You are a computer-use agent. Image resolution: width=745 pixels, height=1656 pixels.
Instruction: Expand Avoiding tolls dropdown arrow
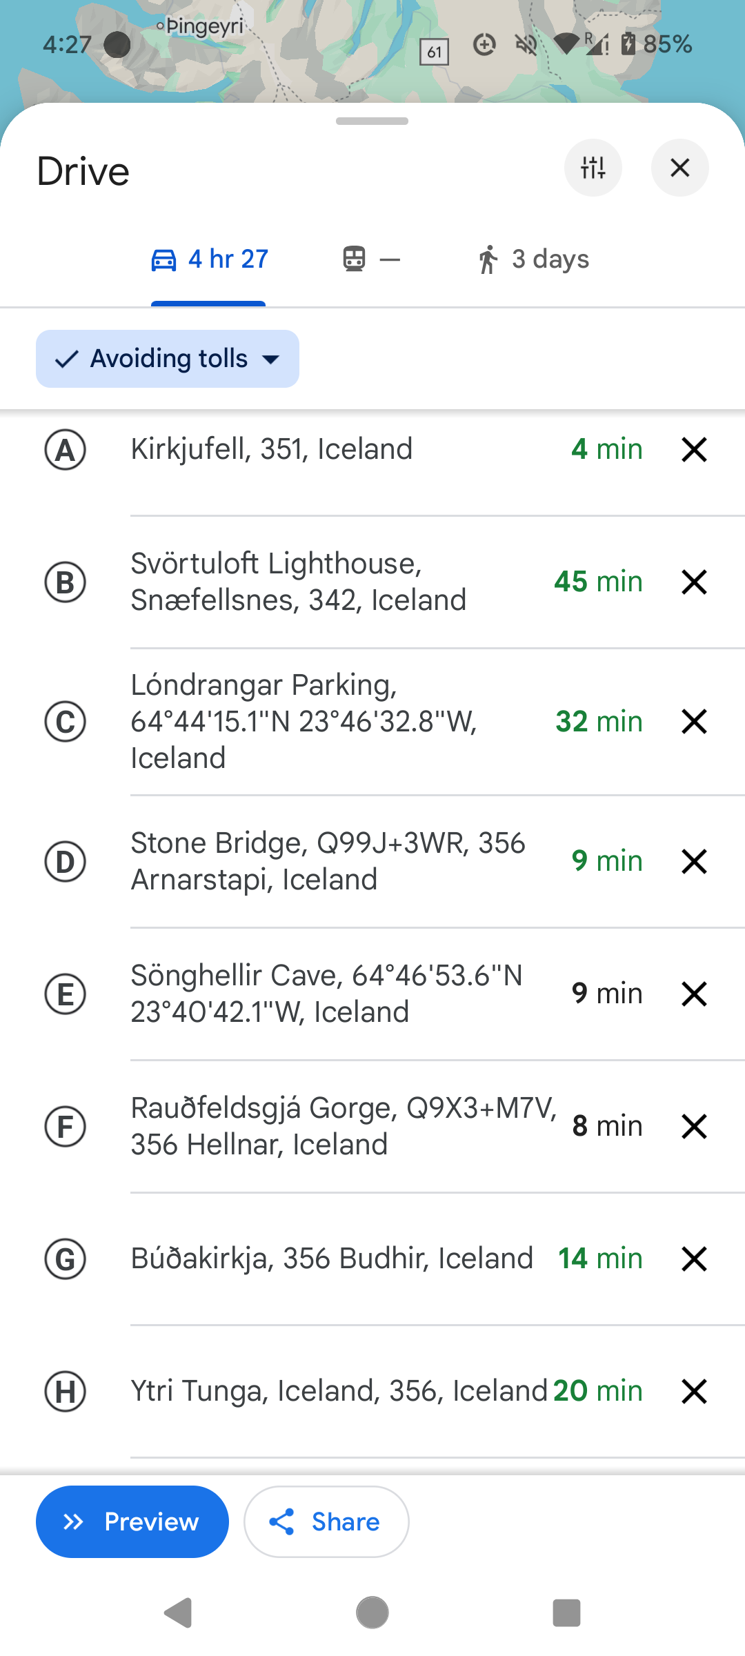[272, 359]
